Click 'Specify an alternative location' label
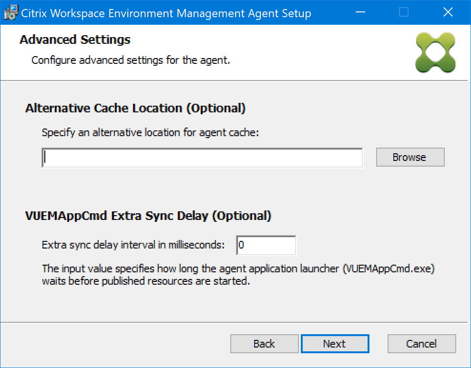Image resolution: width=471 pixels, height=368 pixels. 150,132
